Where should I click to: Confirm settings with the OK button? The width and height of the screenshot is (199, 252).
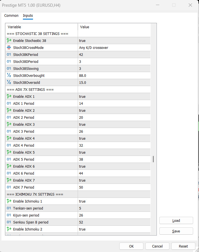[131, 246]
